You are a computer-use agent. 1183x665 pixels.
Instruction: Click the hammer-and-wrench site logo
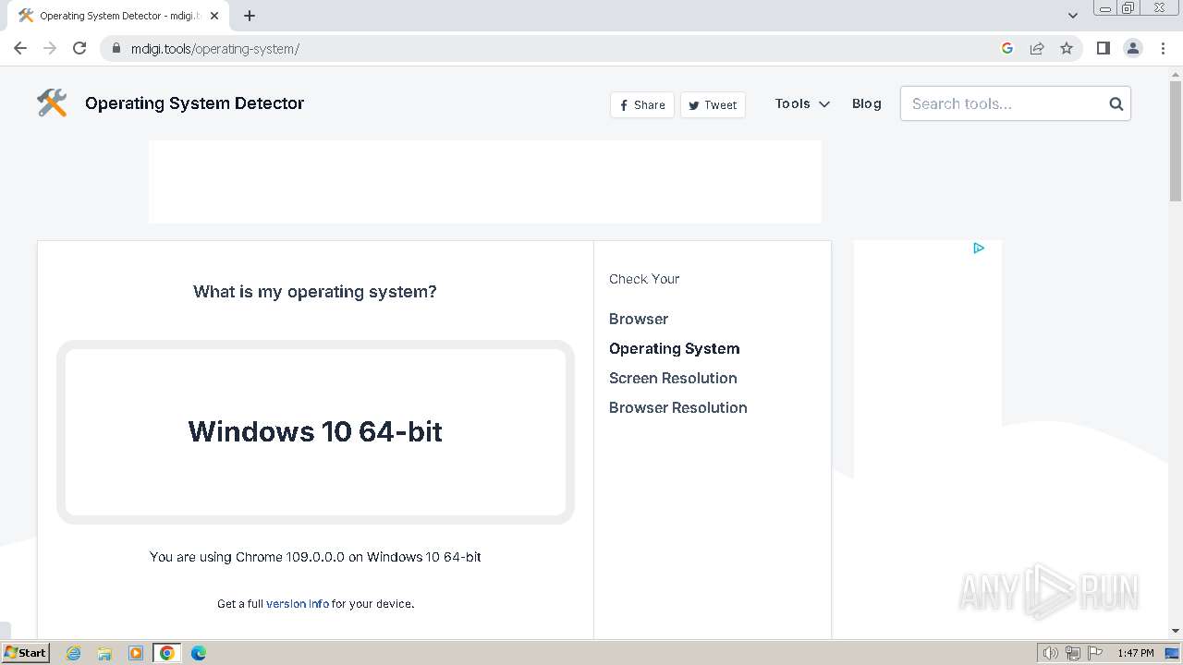click(x=52, y=103)
